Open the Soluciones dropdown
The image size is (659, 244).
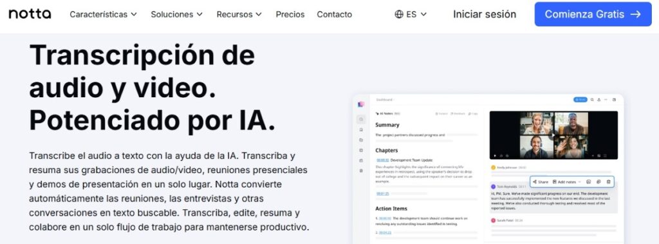tap(176, 14)
